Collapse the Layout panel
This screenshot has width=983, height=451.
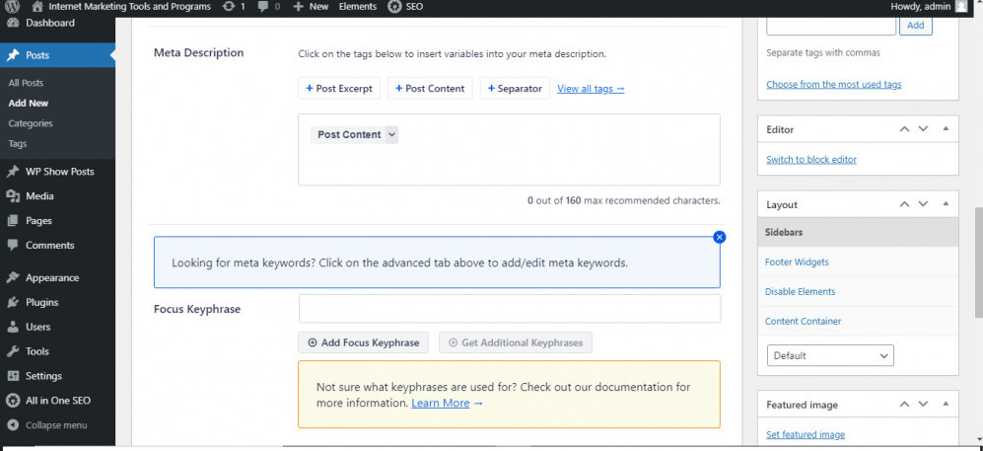coord(946,204)
